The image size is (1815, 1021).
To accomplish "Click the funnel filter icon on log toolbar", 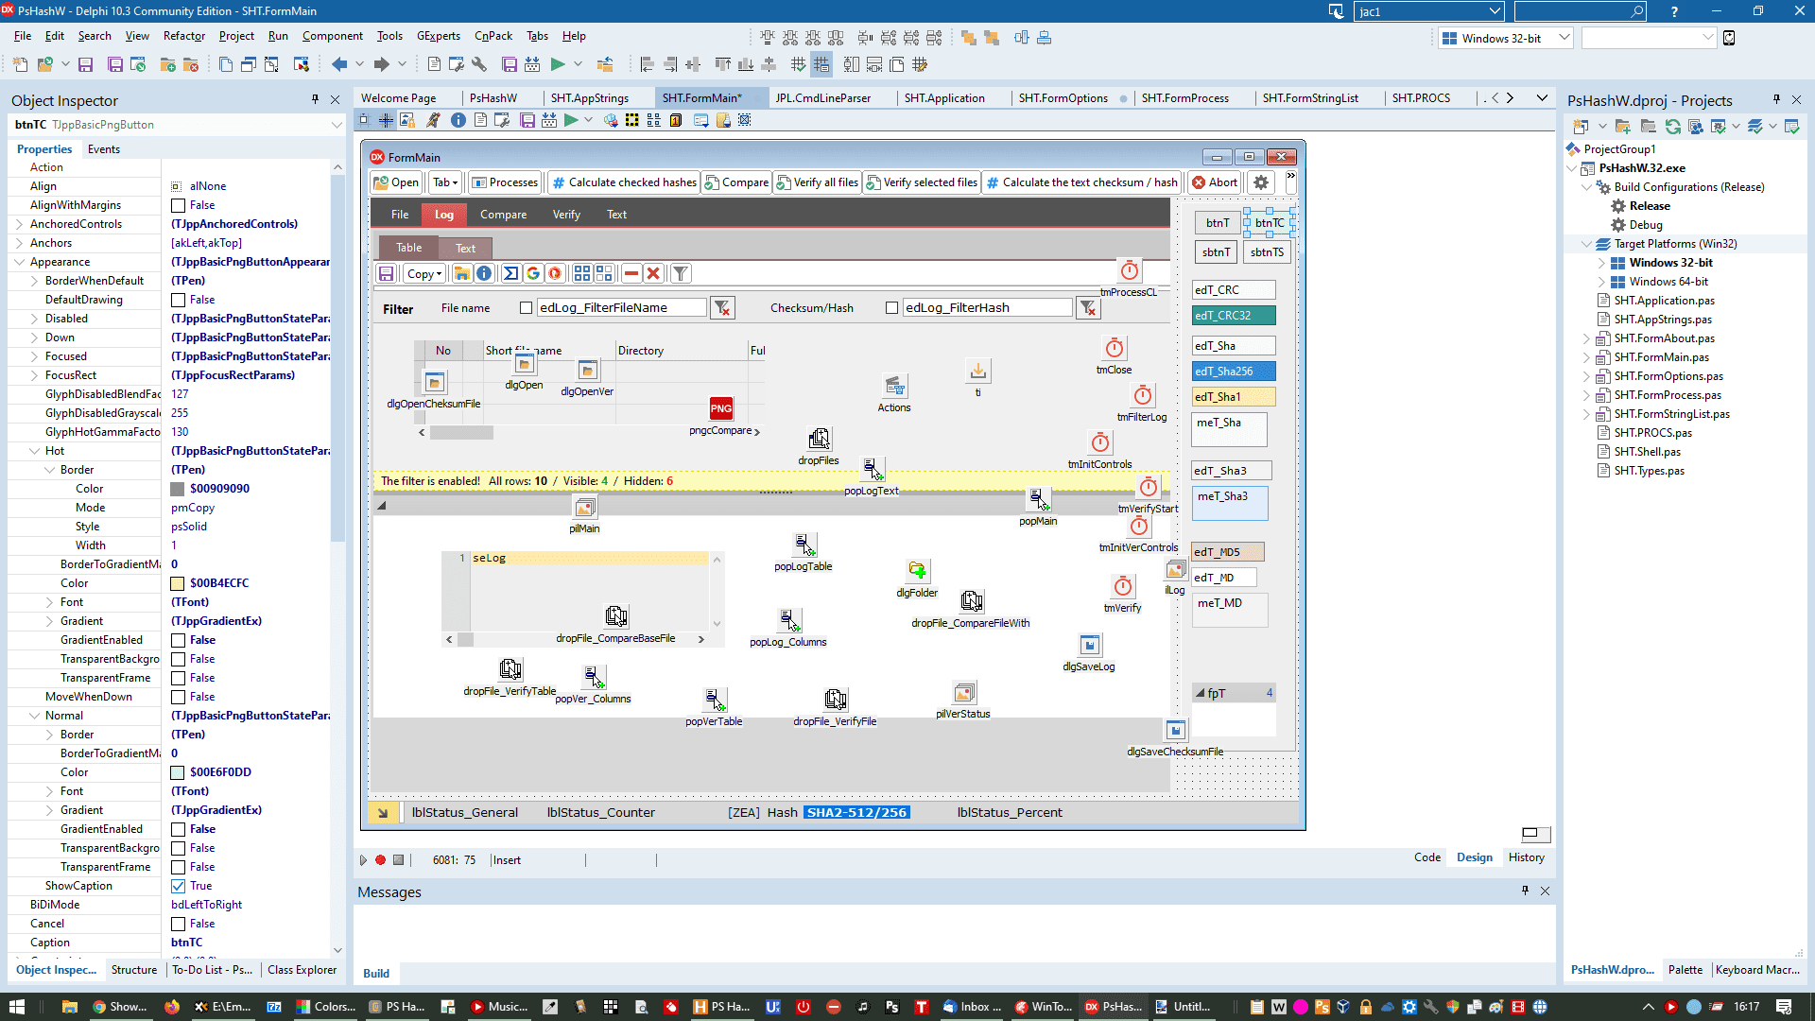I will point(680,273).
